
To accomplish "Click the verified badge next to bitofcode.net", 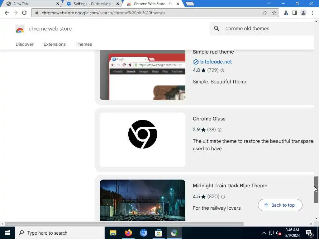I will click(x=196, y=62).
